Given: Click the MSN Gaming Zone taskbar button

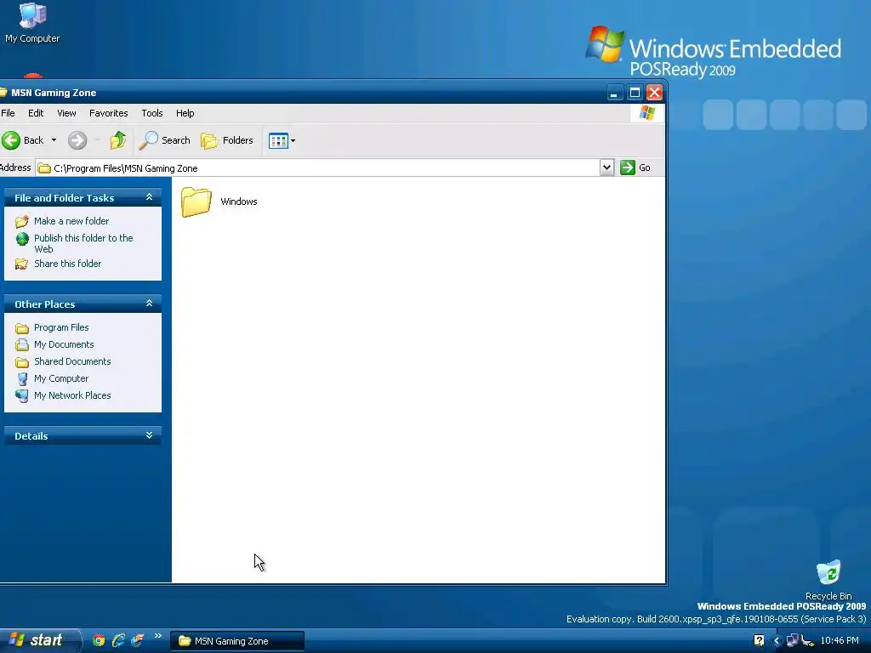Looking at the screenshot, I should 236,641.
